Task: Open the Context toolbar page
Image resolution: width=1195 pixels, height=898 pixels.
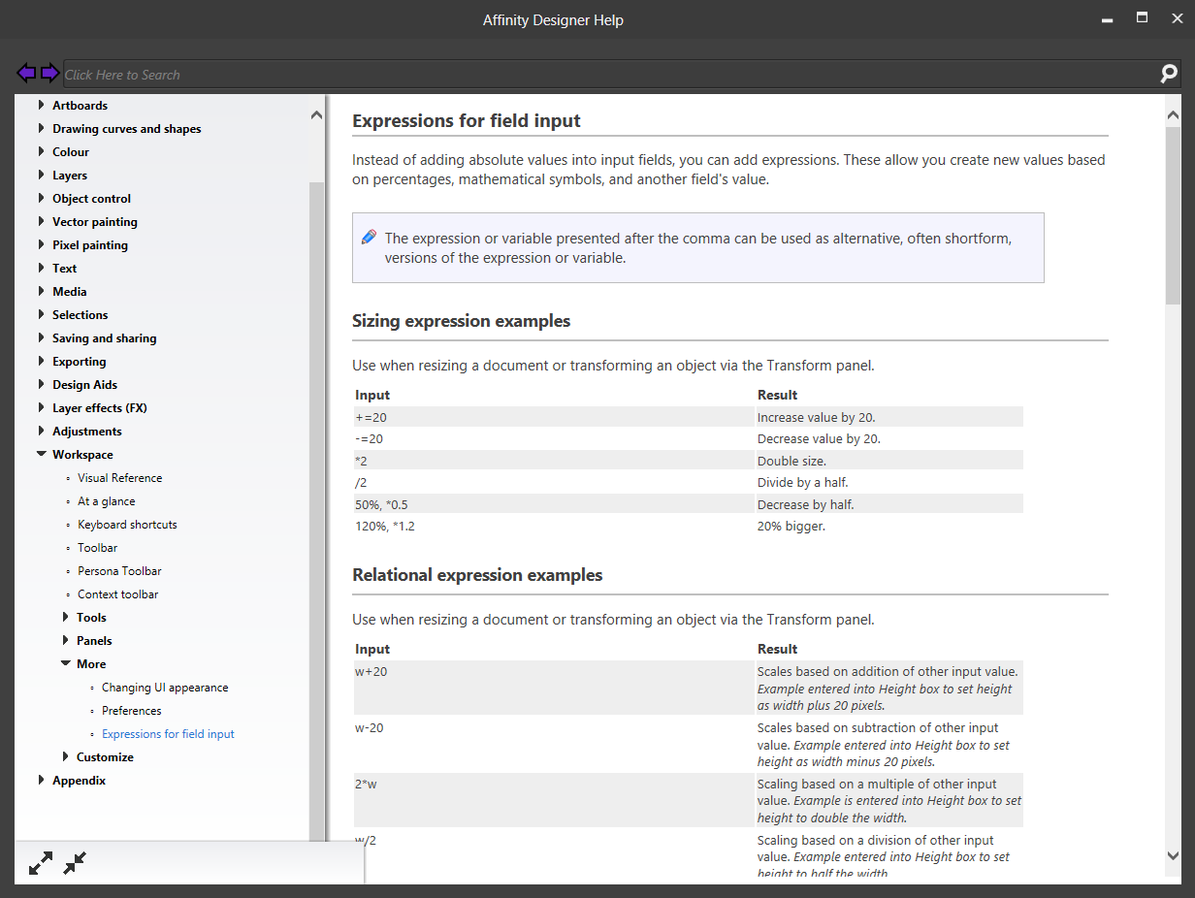Action: point(118,594)
